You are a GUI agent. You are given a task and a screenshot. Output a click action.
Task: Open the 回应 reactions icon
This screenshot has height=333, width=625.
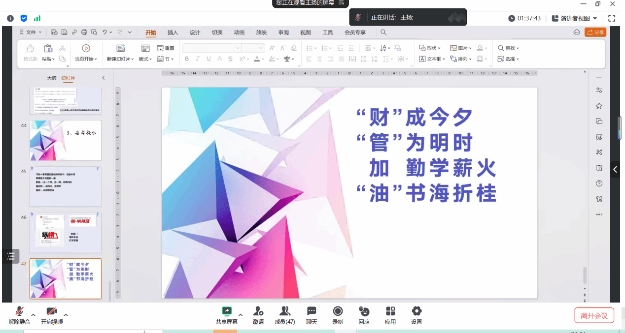click(364, 315)
